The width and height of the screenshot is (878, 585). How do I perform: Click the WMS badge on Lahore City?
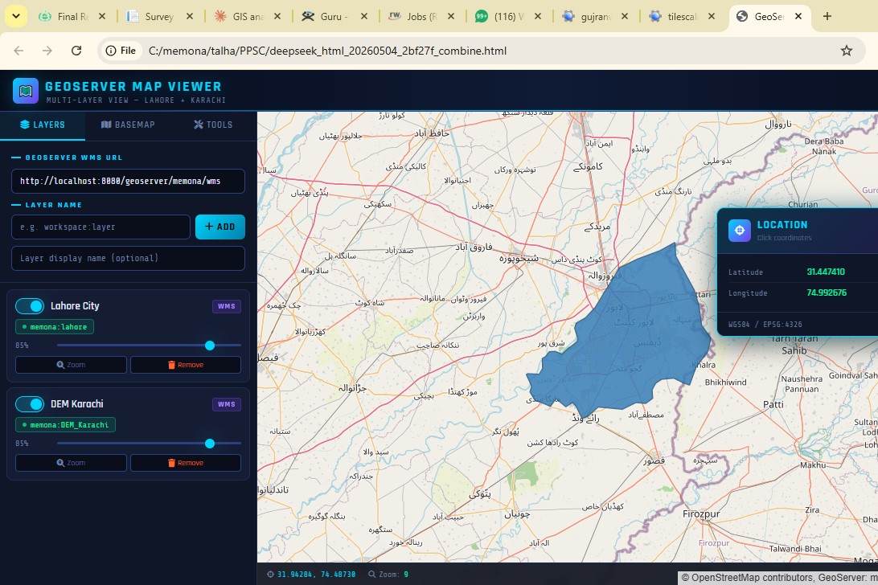[x=227, y=306]
